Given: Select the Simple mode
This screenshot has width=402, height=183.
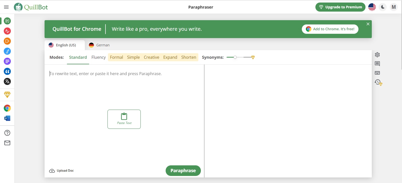Looking at the screenshot, I should click(133, 57).
